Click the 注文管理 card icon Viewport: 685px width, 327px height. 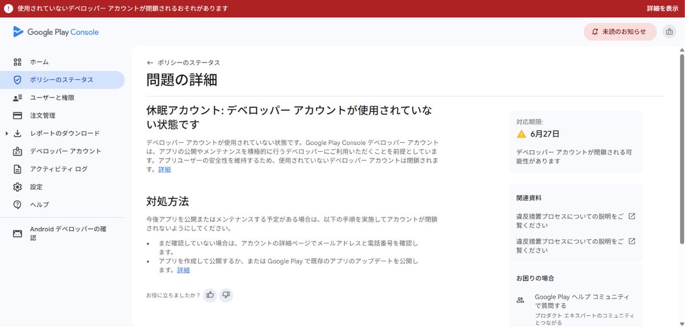[x=18, y=115]
